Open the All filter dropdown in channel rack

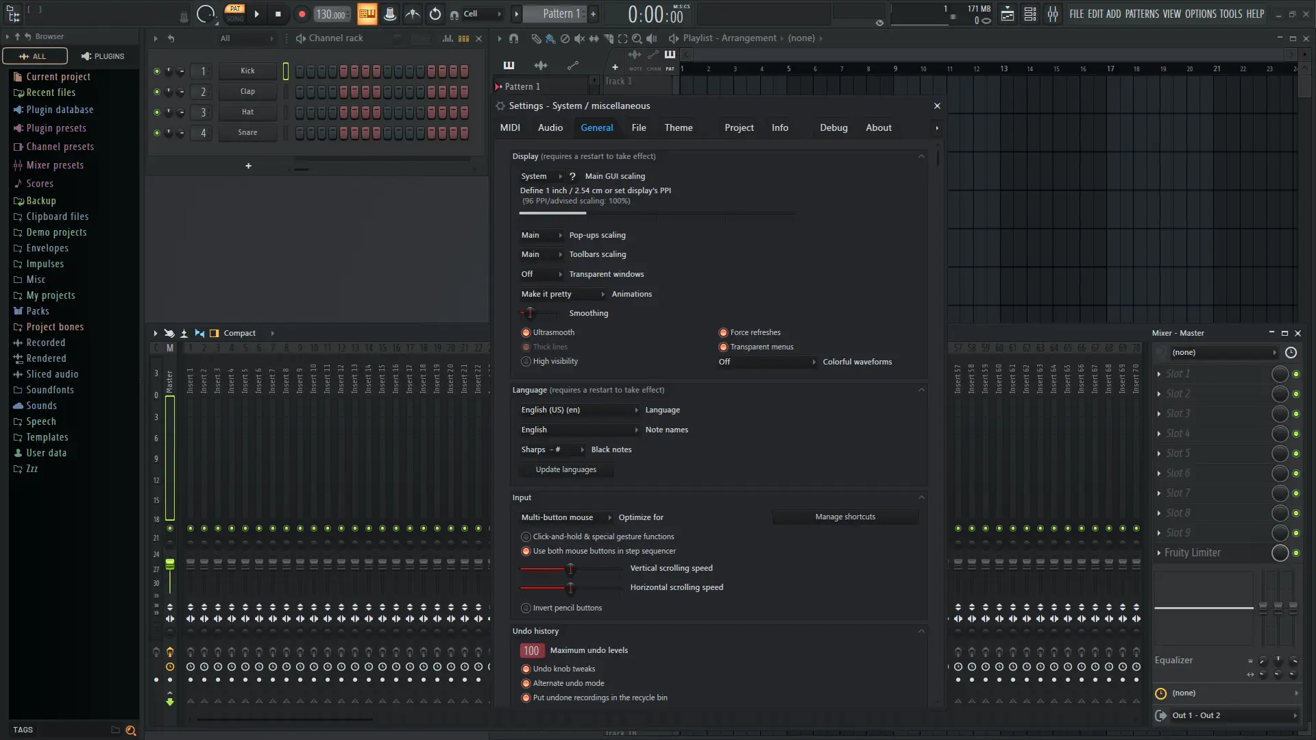click(247, 38)
